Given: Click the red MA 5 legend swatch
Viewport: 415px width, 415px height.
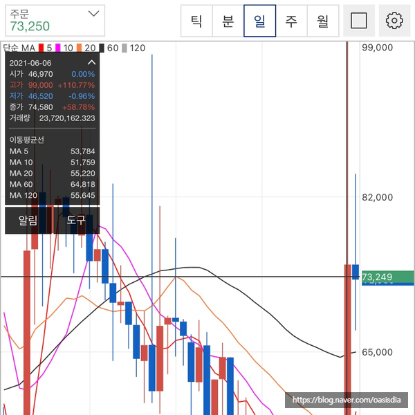Looking at the screenshot, I should 41,48.
